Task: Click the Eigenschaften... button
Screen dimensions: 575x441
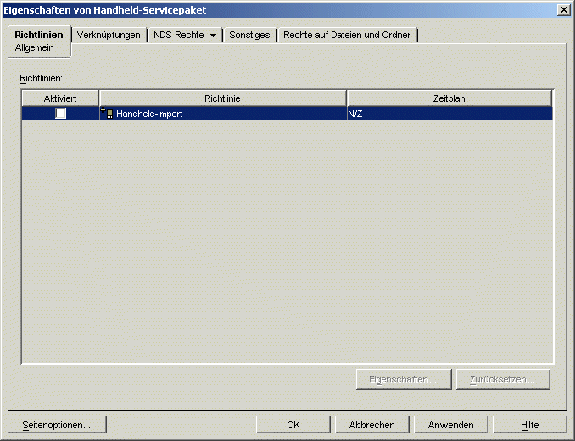Action: click(x=404, y=379)
